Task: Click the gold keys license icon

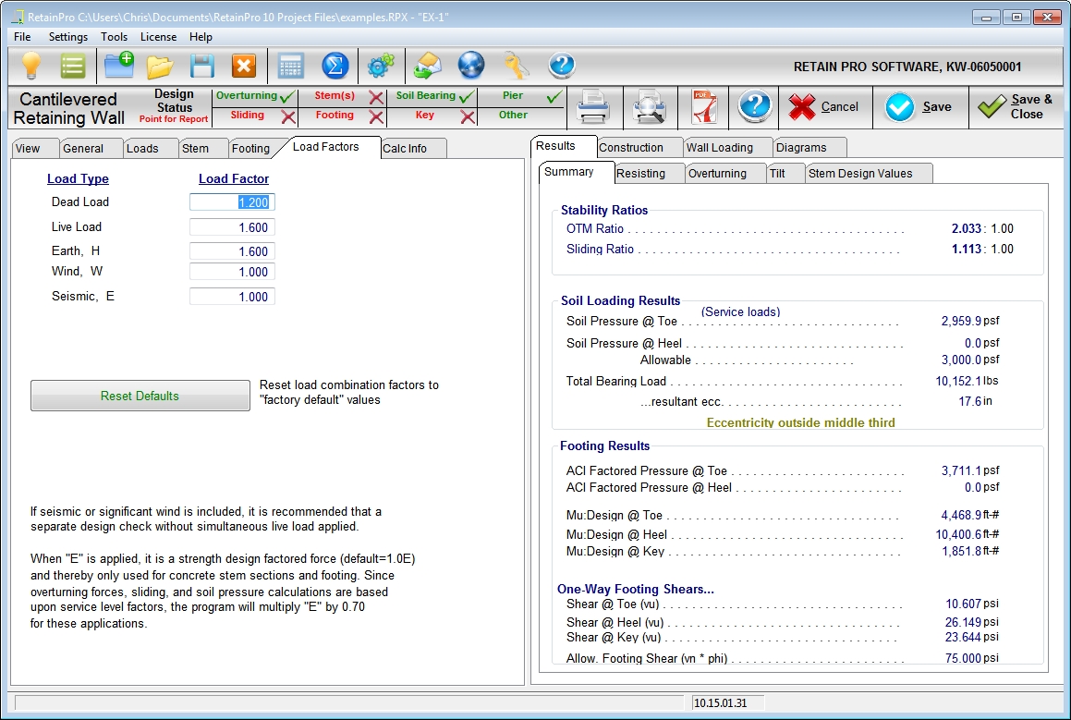Action: [x=517, y=66]
